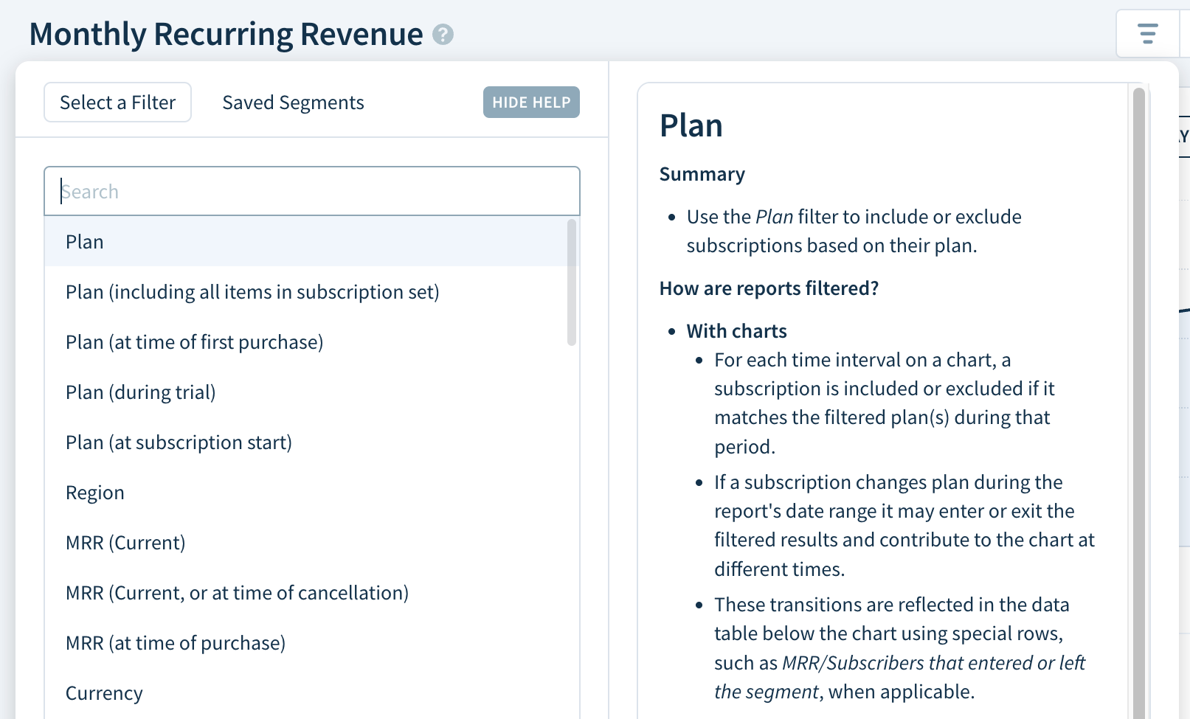Select the MRR (Current) filter
This screenshot has width=1190, height=719.
point(125,542)
